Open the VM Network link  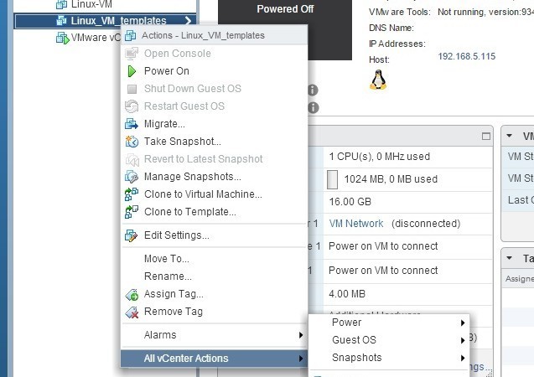[x=356, y=224]
